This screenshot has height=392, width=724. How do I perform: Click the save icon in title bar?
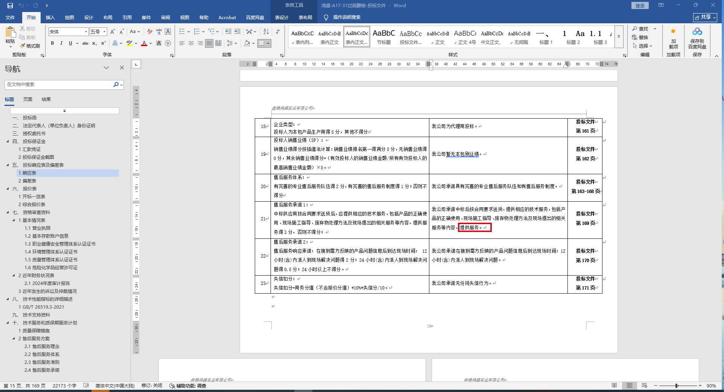10,6
